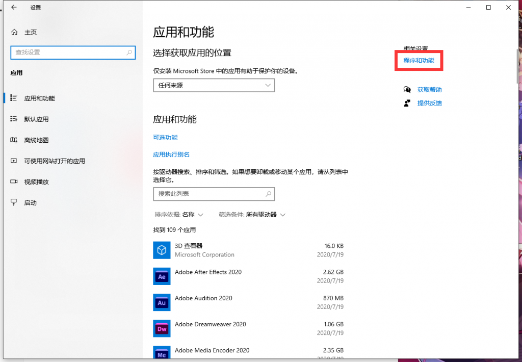Open the 可选功能 link
The image size is (522, 362).
pyautogui.click(x=165, y=138)
